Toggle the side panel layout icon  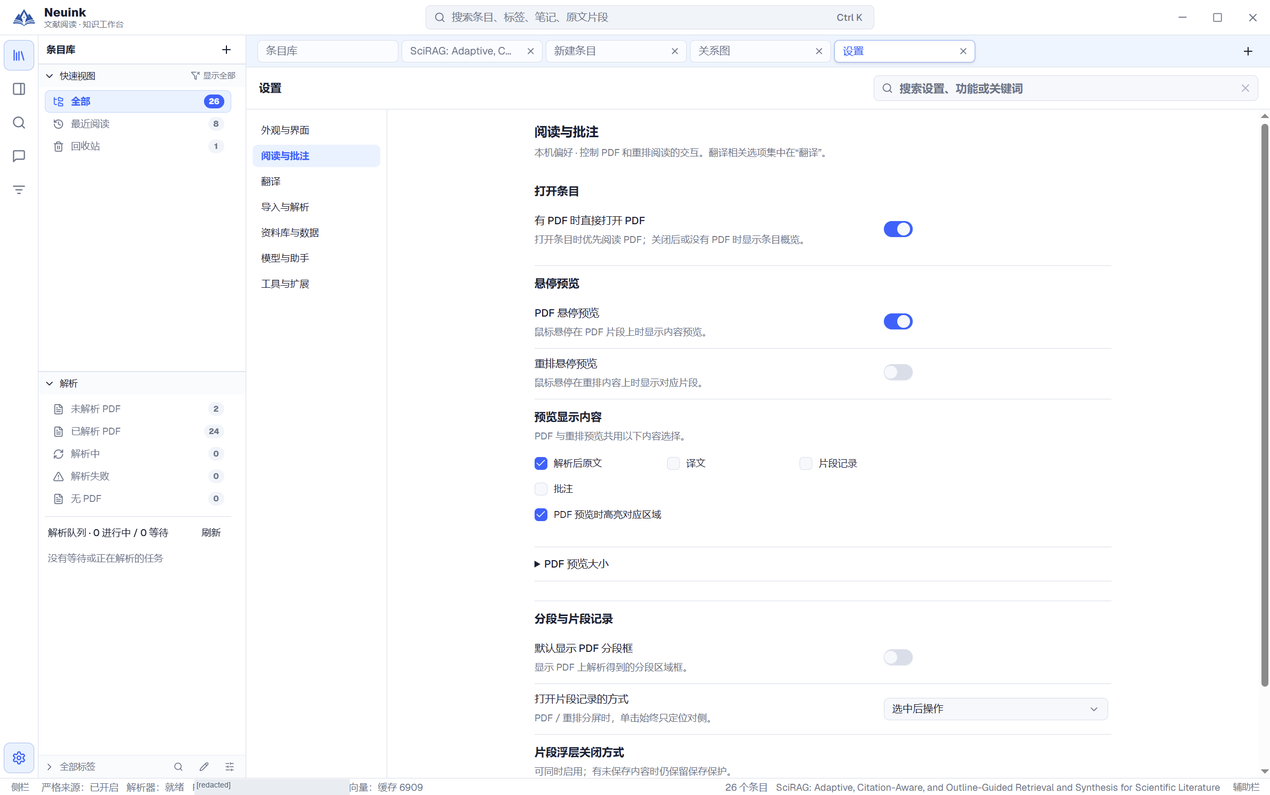click(19, 89)
